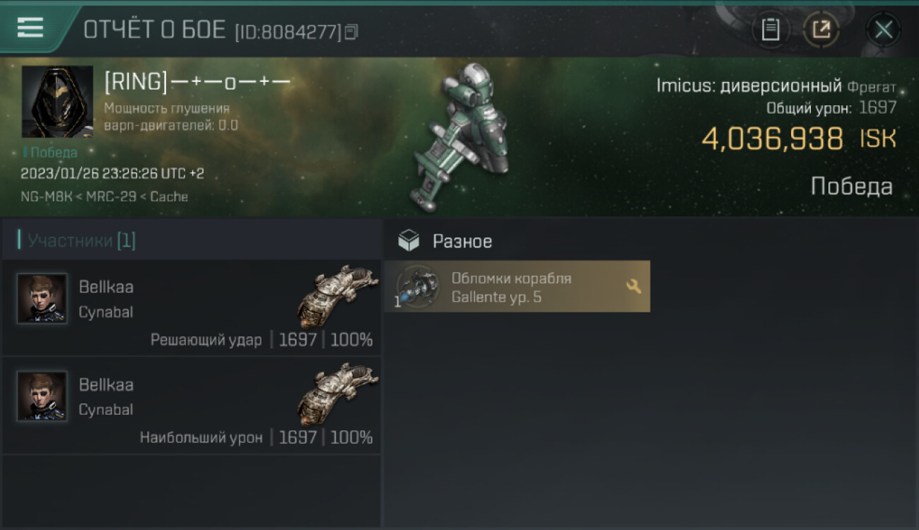Screen dimensions: 919x530
Task: View the pilot helmet portrait
Action: pyautogui.click(x=57, y=102)
